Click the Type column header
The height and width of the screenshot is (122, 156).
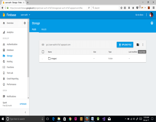click(x=110, y=52)
